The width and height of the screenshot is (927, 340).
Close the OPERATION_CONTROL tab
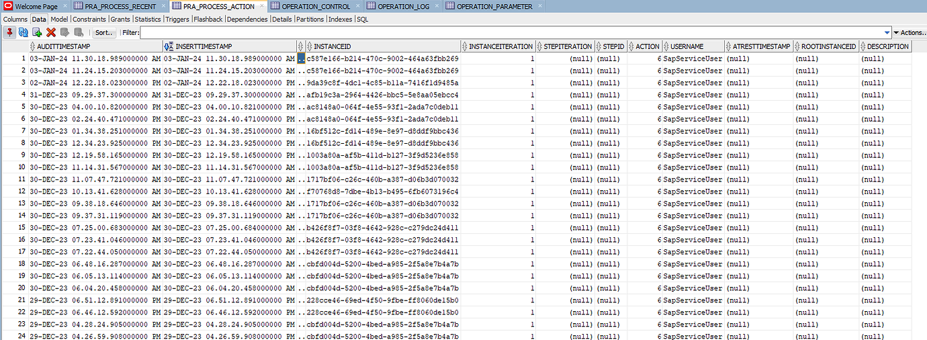click(357, 7)
